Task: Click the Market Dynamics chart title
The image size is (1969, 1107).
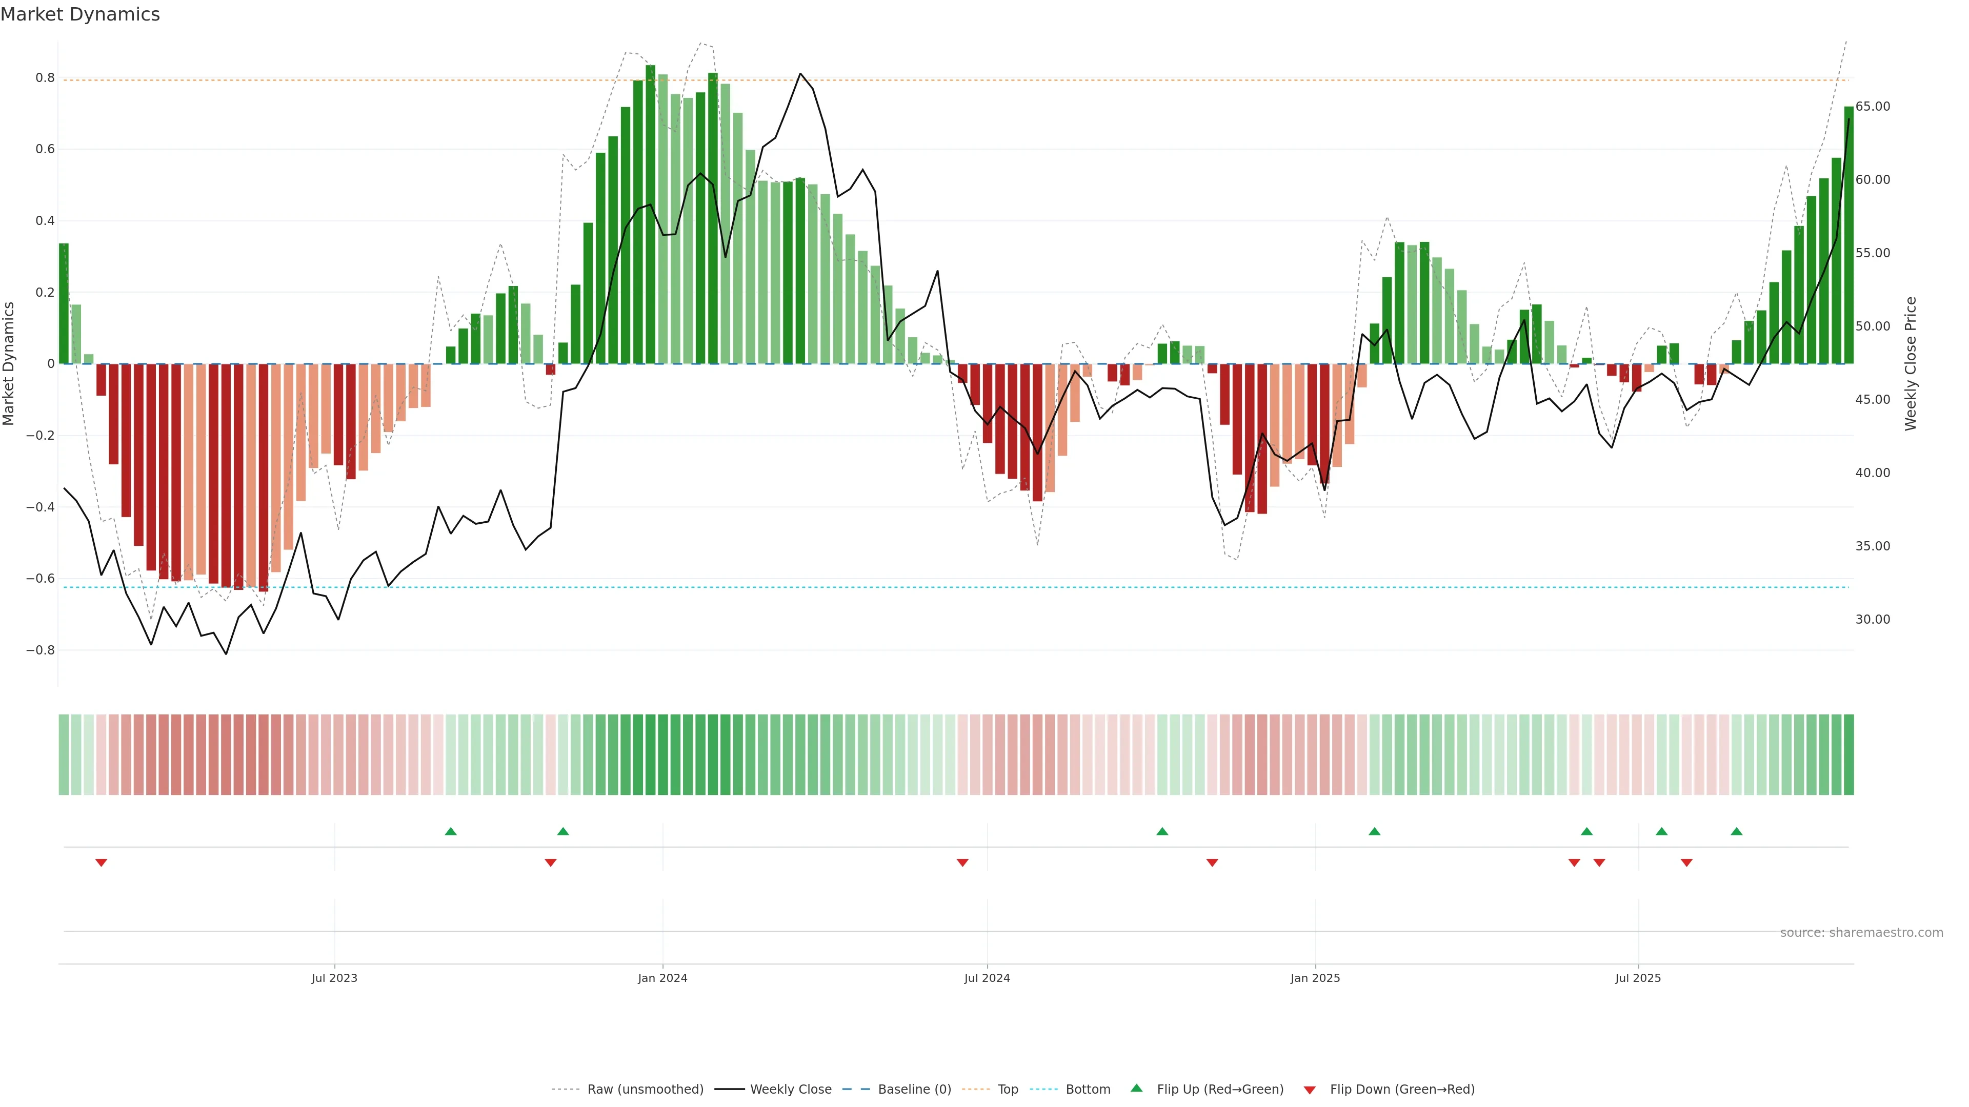Action: pyautogui.click(x=81, y=14)
